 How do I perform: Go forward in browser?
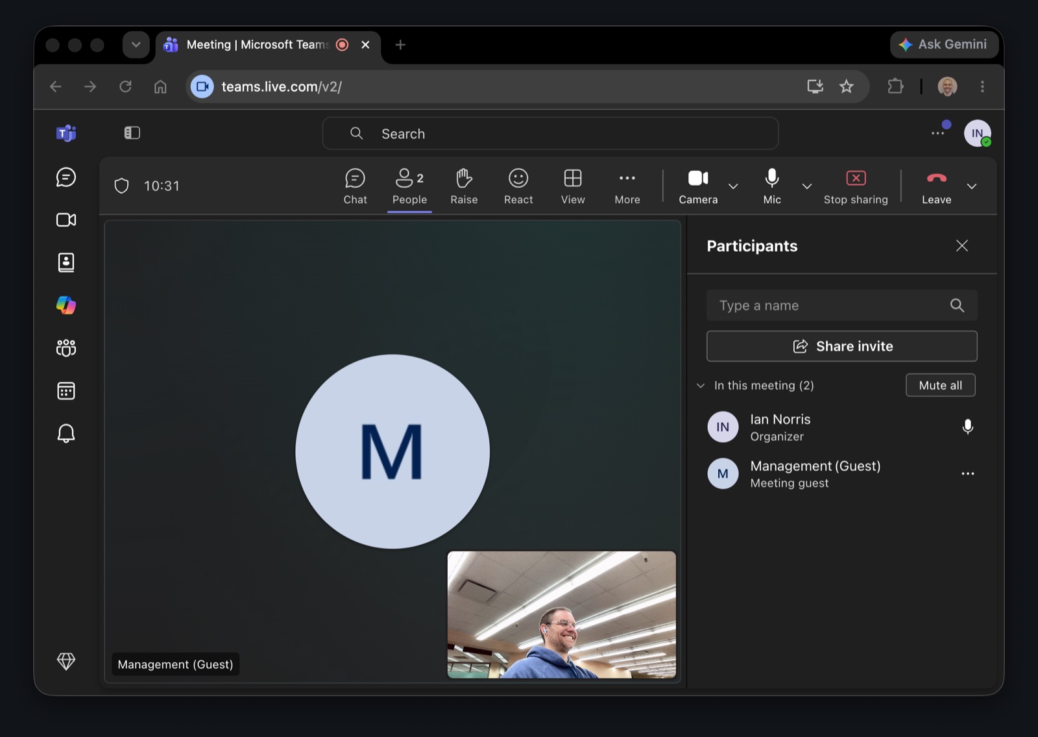tap(91, 86)
